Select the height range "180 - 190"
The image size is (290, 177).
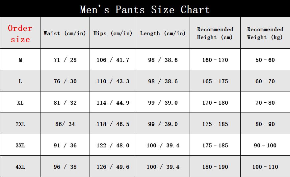pyautogui.click(x=215, y=167)
